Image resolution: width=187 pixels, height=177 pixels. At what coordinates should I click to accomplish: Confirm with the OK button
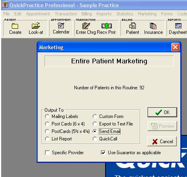[162, 112]
